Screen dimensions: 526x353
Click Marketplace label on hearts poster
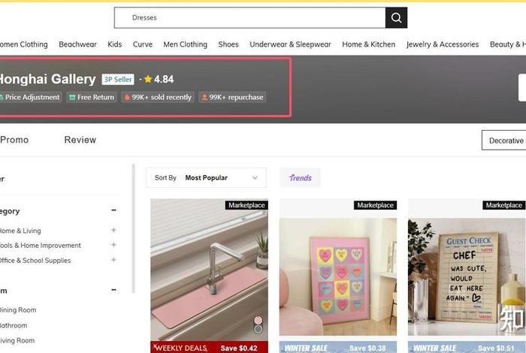pos(376,205)
